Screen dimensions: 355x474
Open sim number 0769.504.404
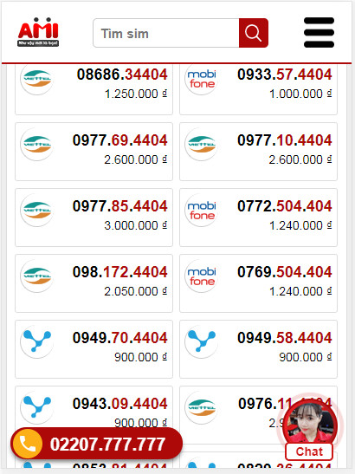tap(285, 272)
